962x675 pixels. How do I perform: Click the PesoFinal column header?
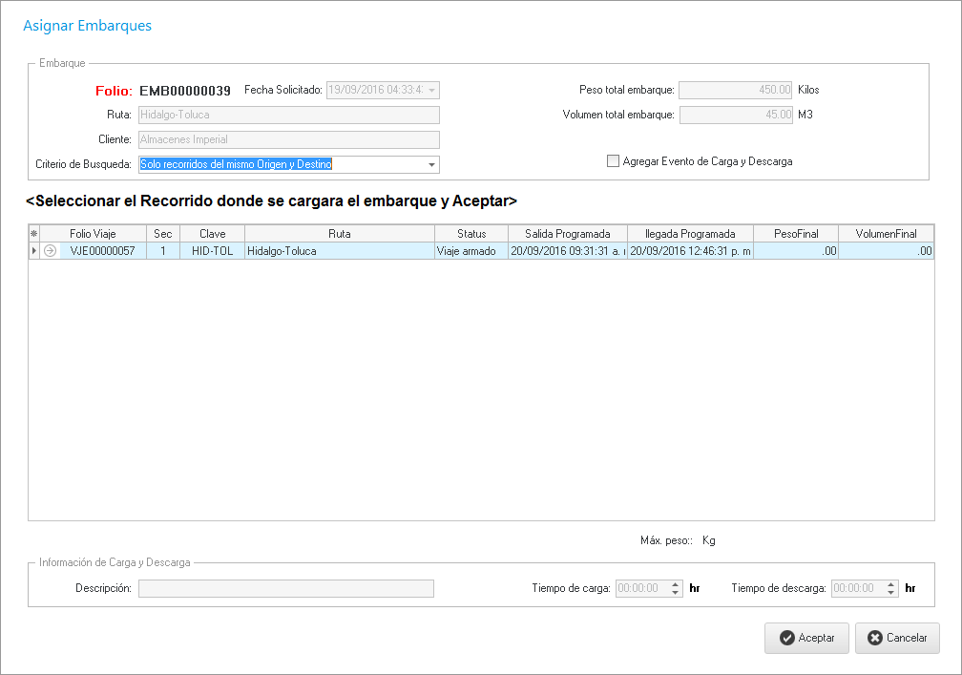coord(796,234)
